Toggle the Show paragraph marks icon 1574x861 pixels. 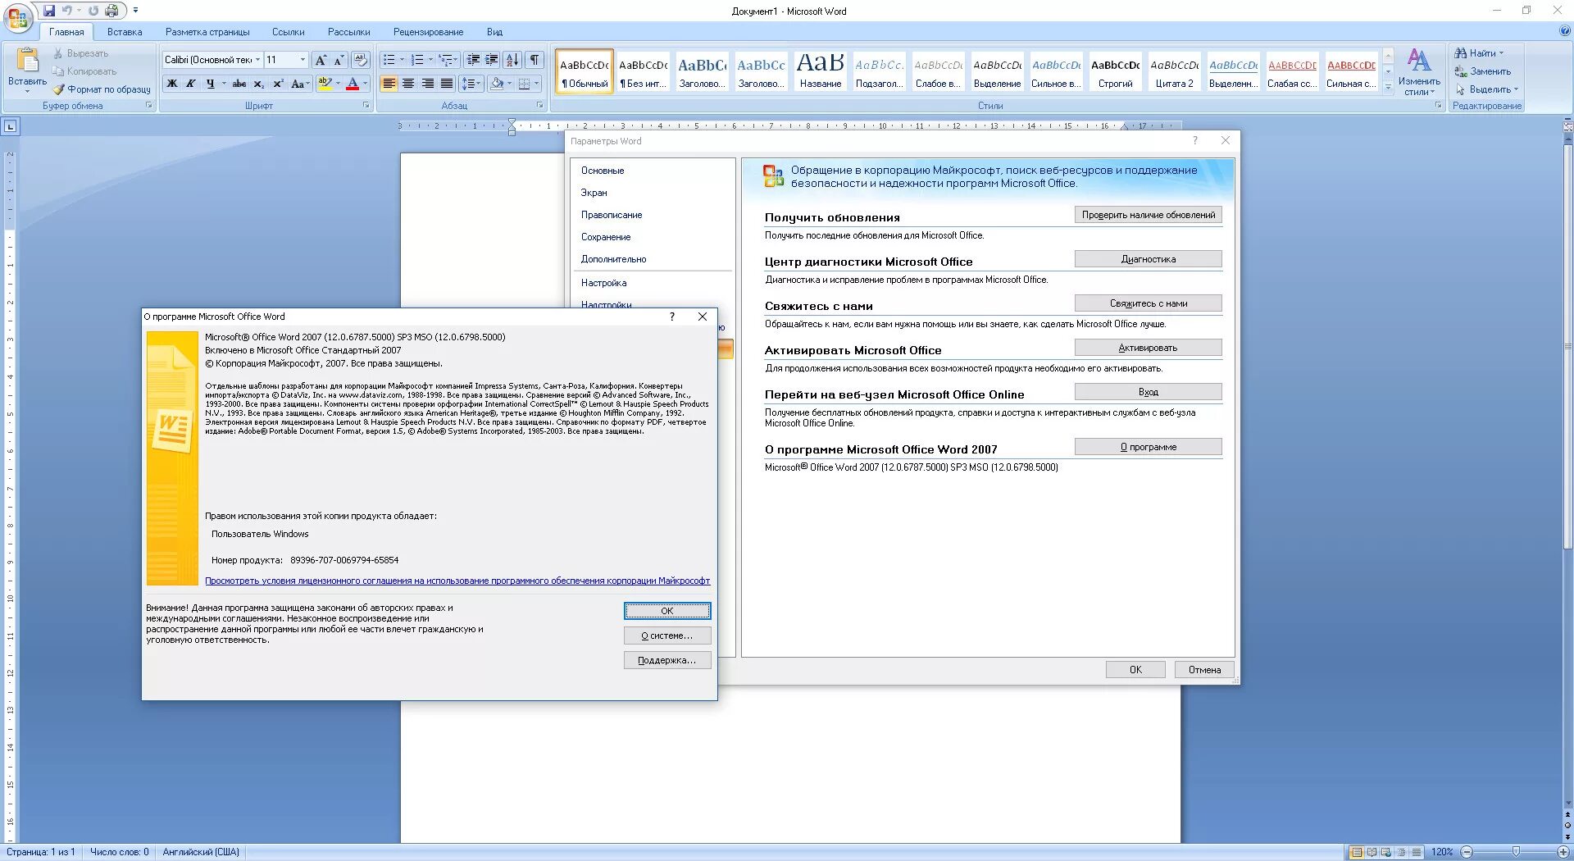pos(534,60)
